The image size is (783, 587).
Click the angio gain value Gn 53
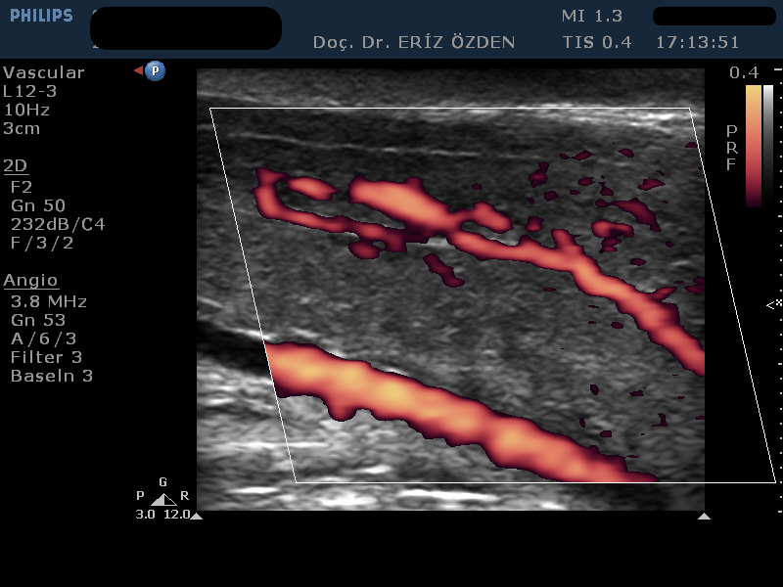(x=38, y=320)
